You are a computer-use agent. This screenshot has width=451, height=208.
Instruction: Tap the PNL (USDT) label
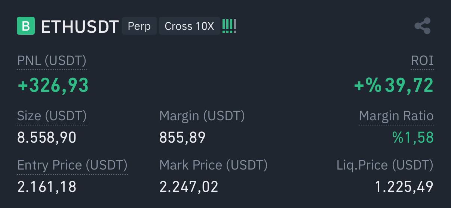[x=52, y=60]
